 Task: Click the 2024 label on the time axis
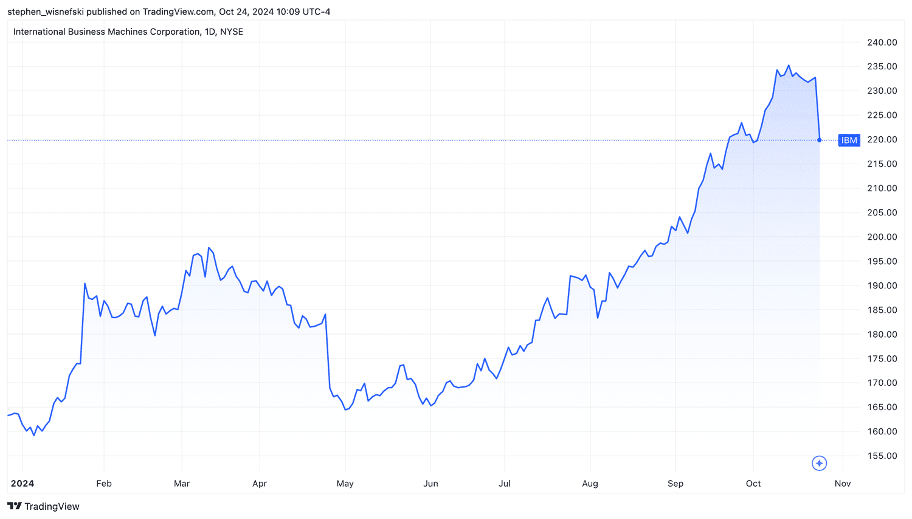pos(22,484)
